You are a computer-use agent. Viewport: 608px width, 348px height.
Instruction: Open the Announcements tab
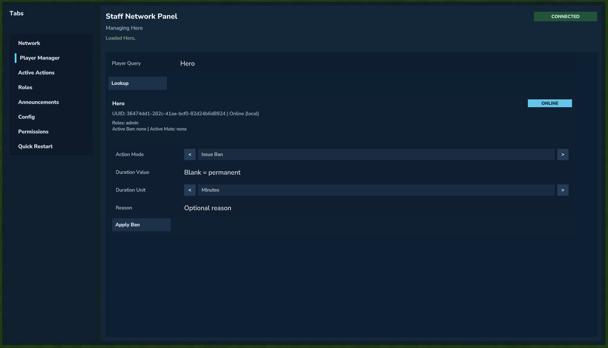[39, 102]
